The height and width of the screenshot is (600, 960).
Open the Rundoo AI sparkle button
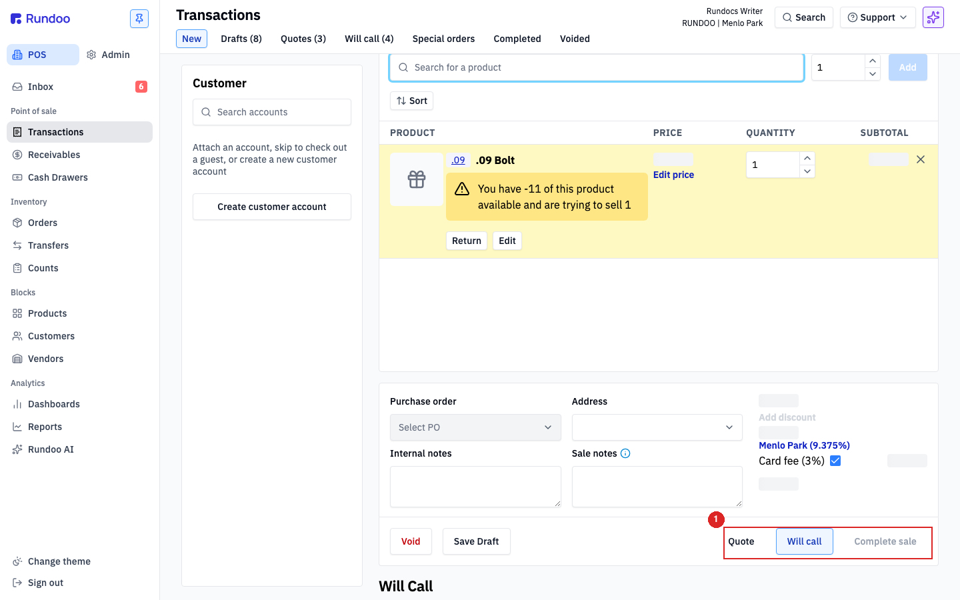(933, 17)
